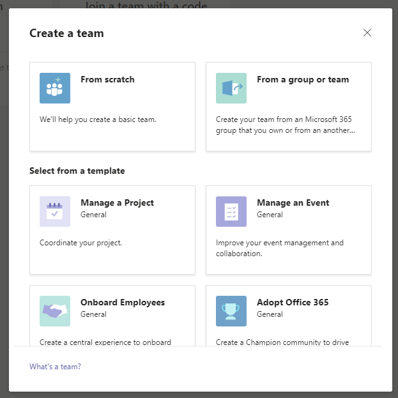Image resolution: width=398 pixels, height=398 pixels.
Task: Select the "Onboard Employees" template title
Action: point(123,303)
